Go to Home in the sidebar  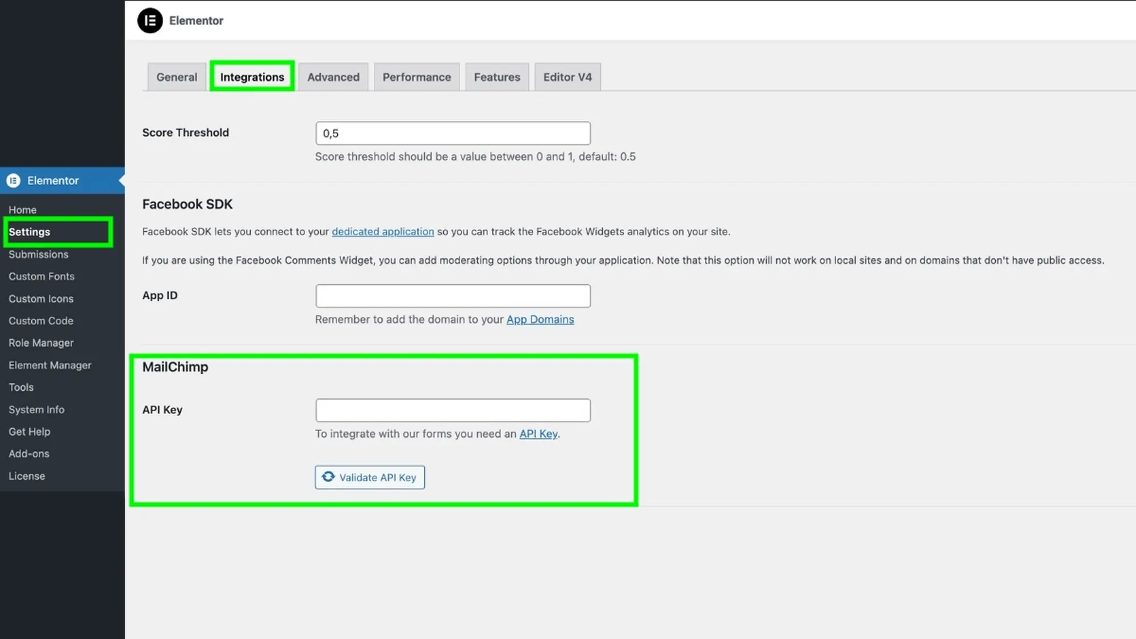point(23,210)
